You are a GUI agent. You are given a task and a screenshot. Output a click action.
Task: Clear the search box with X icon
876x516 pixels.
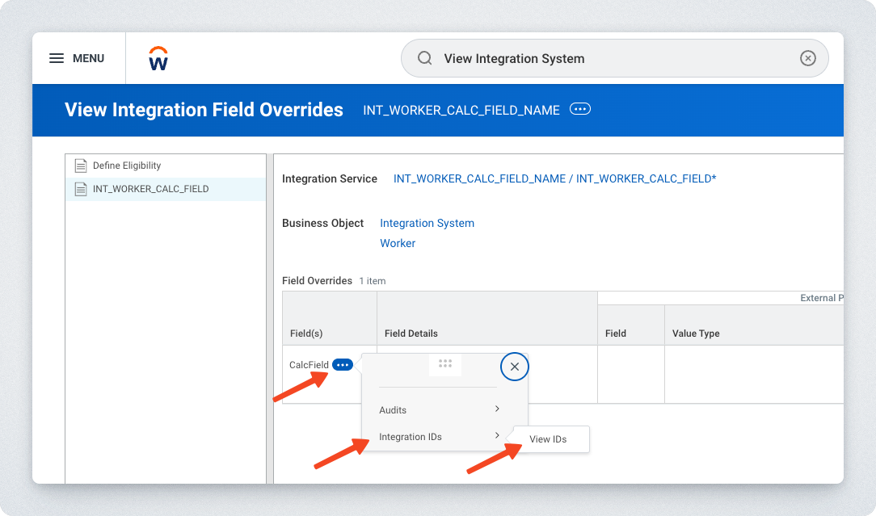807,58
